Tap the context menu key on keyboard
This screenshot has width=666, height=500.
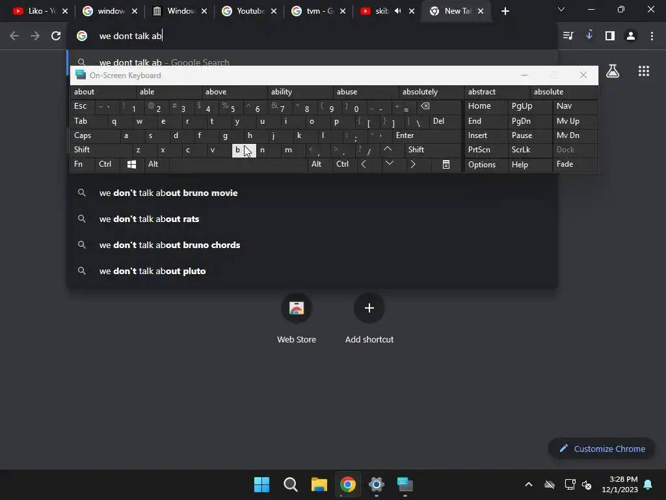click(446, 164)
